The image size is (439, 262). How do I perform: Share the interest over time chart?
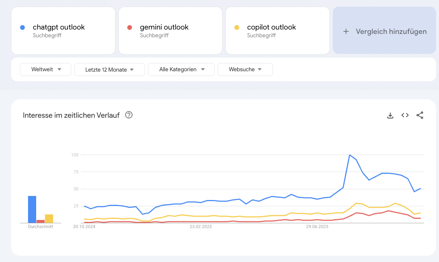[x=420, y=115]
